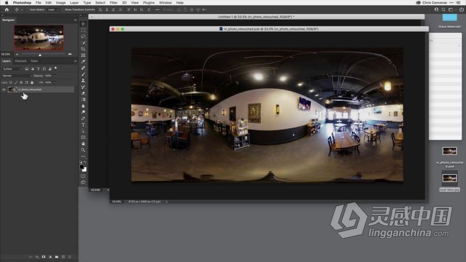Add a layer mask icon
This screenshot has width=466, height=262.
[x=43, y=257]
